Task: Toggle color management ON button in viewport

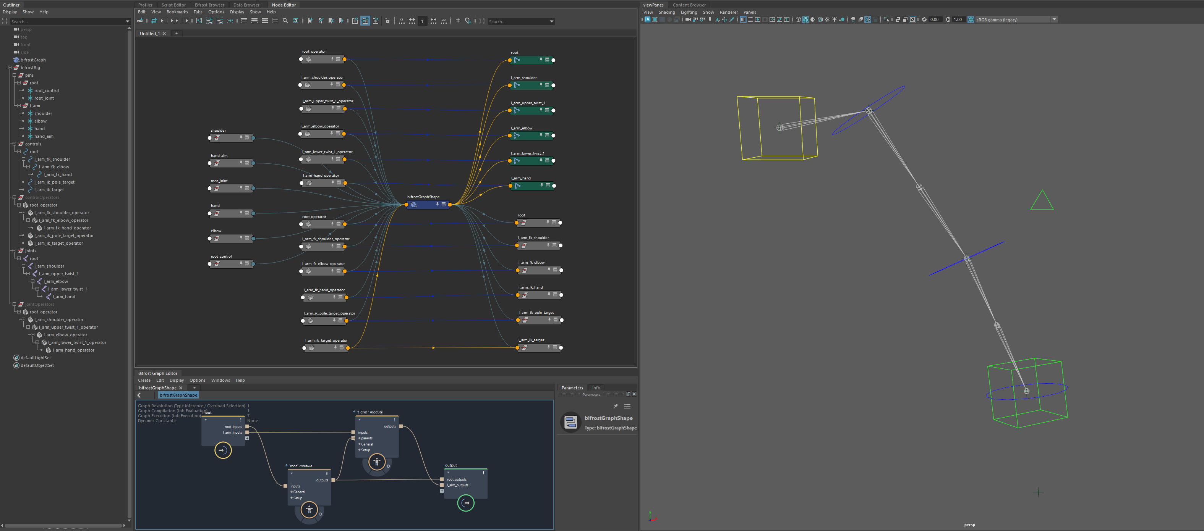Action: tap(971, 19)
